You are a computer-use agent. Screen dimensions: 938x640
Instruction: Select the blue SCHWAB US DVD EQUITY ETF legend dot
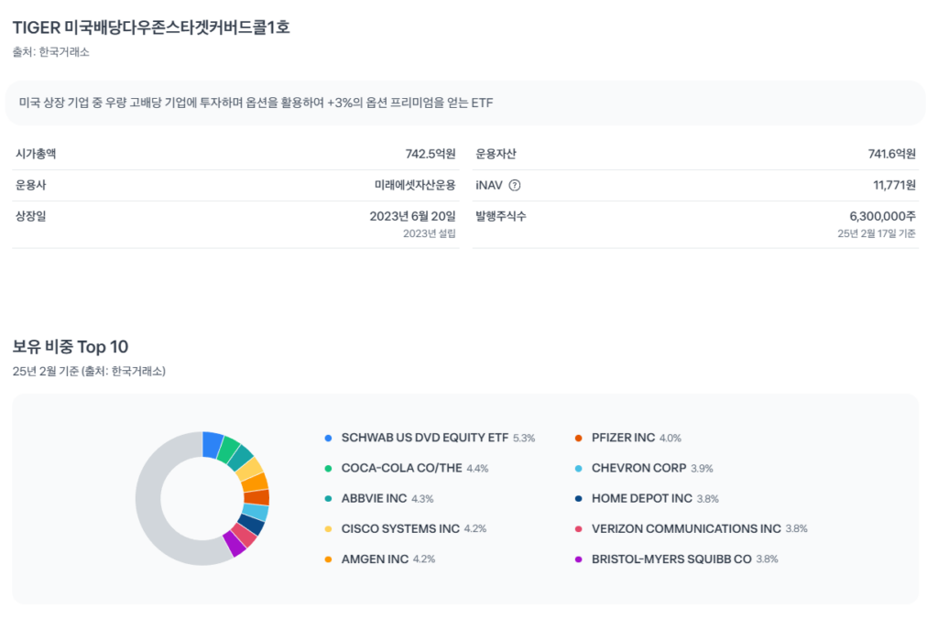pyautogui.click(x=328, y=439)
